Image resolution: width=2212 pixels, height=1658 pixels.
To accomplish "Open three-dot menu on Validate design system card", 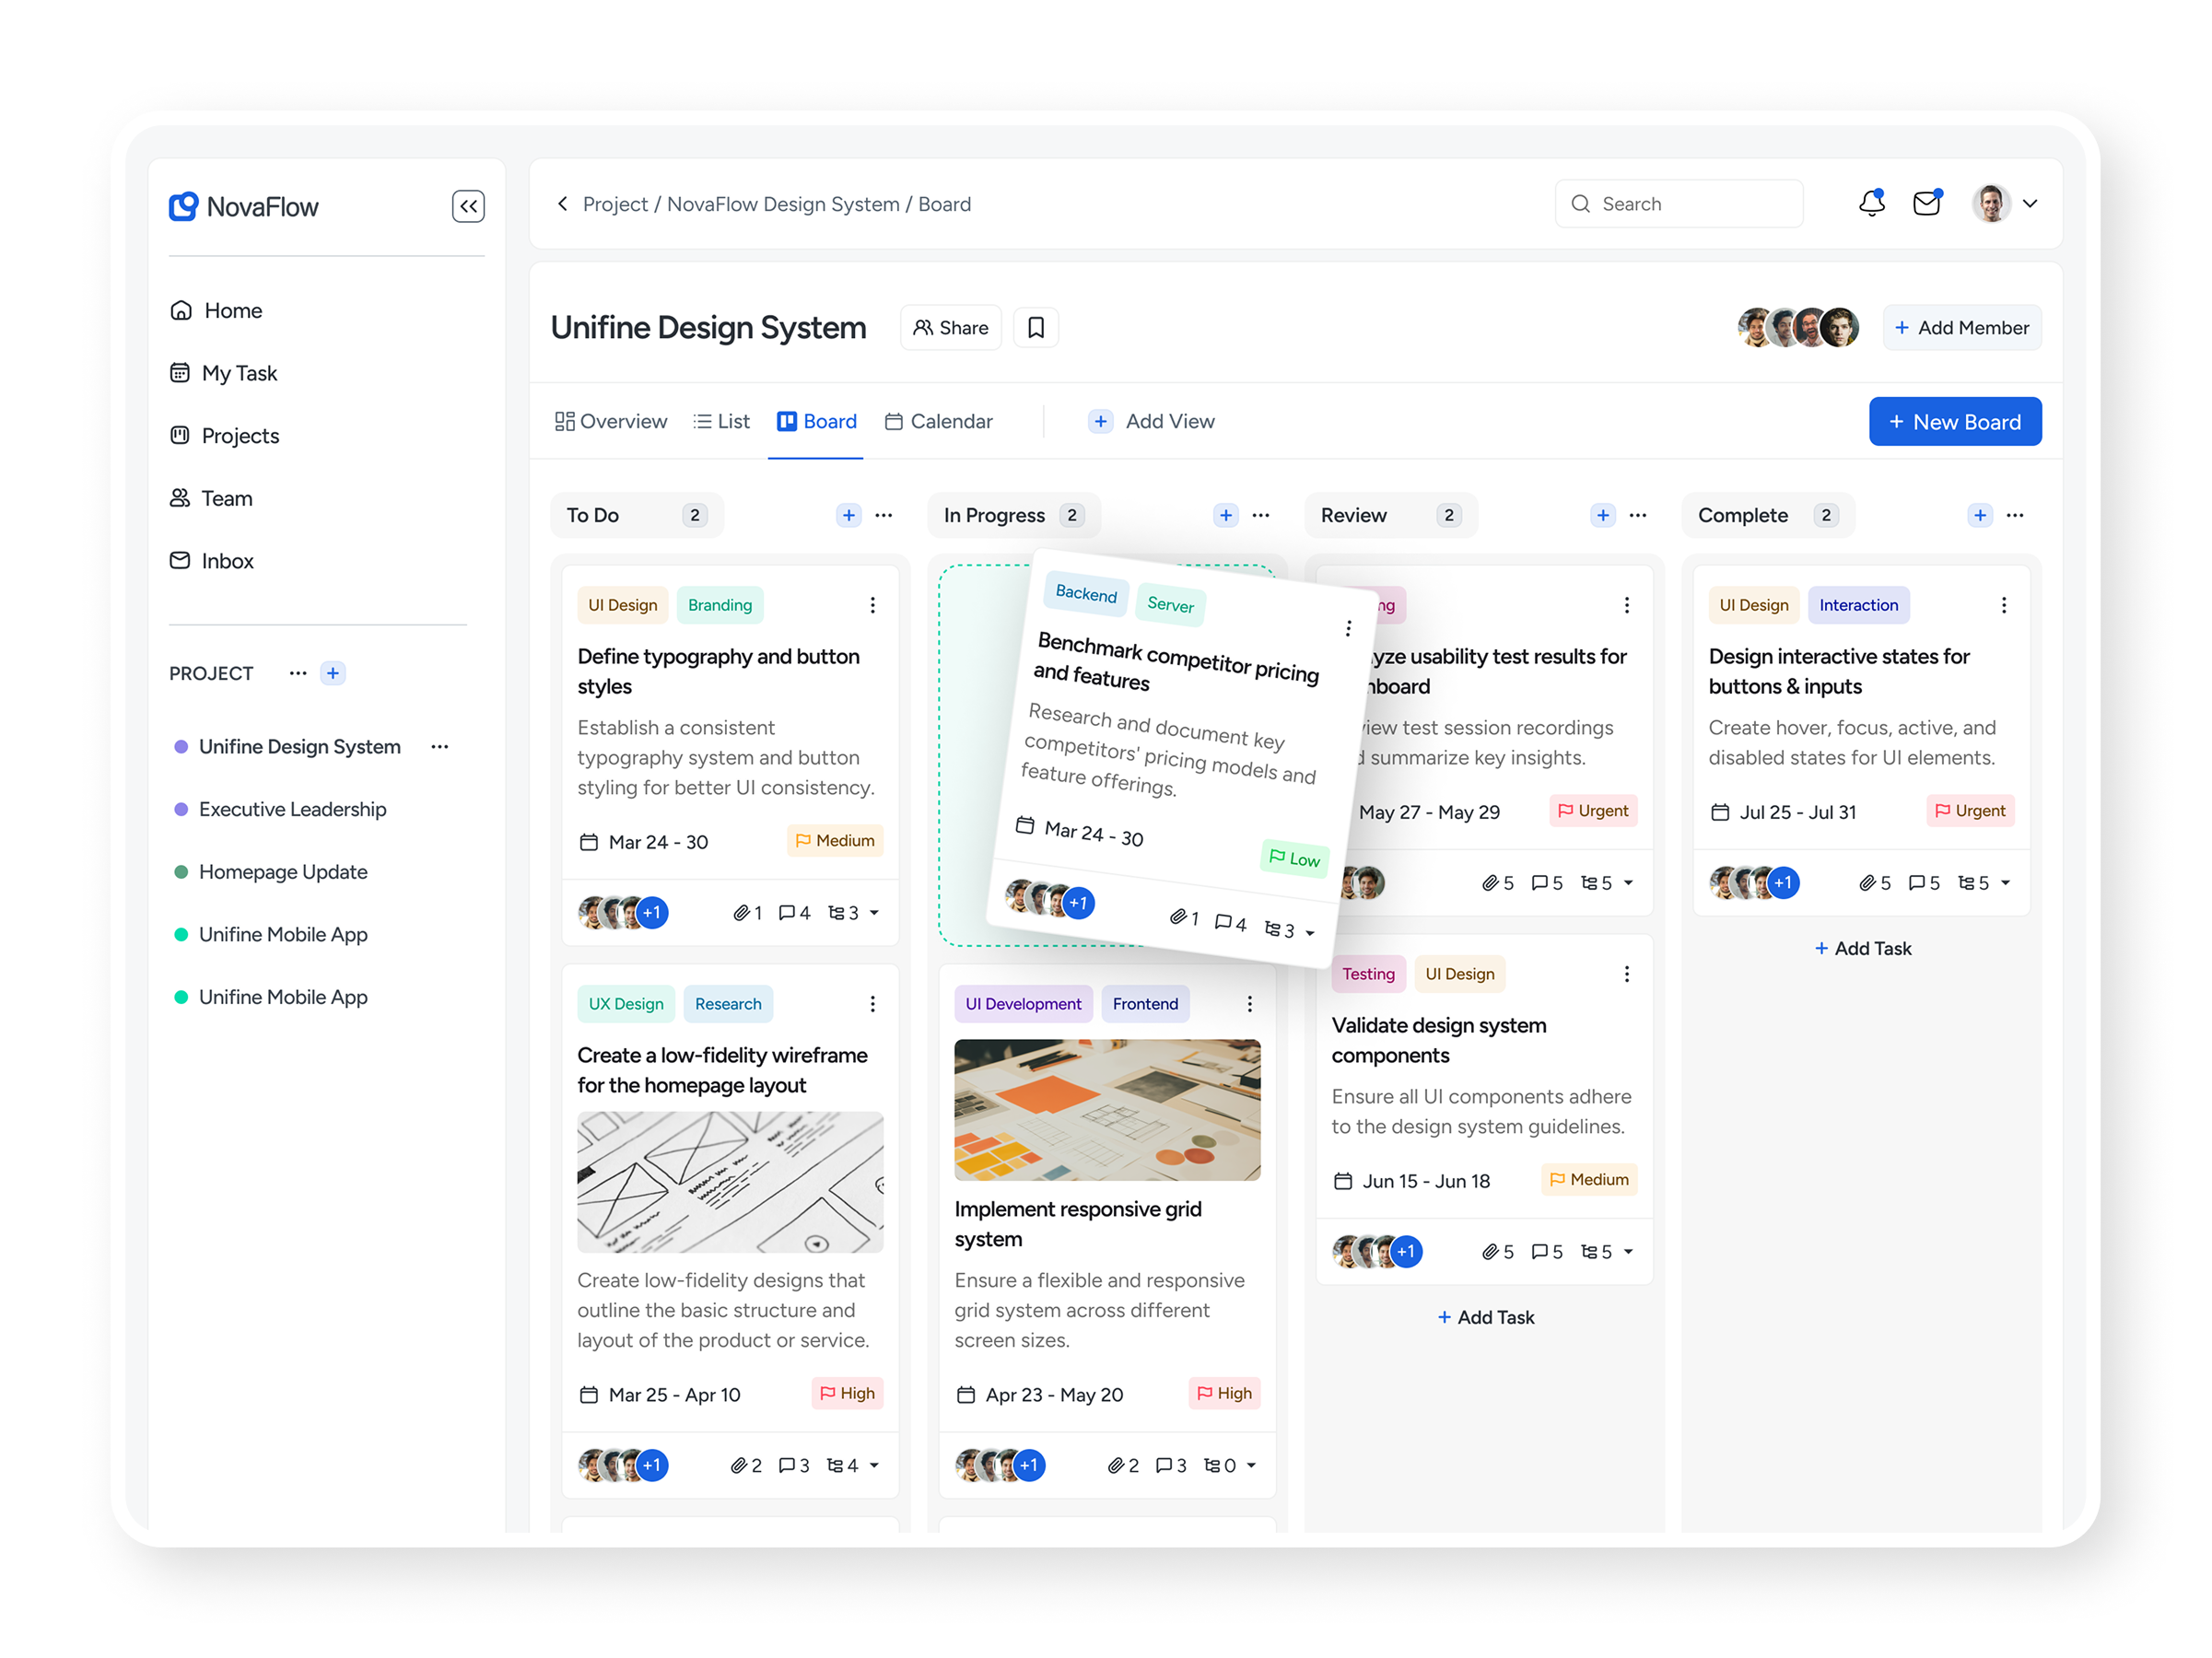I will point(1627,974).
